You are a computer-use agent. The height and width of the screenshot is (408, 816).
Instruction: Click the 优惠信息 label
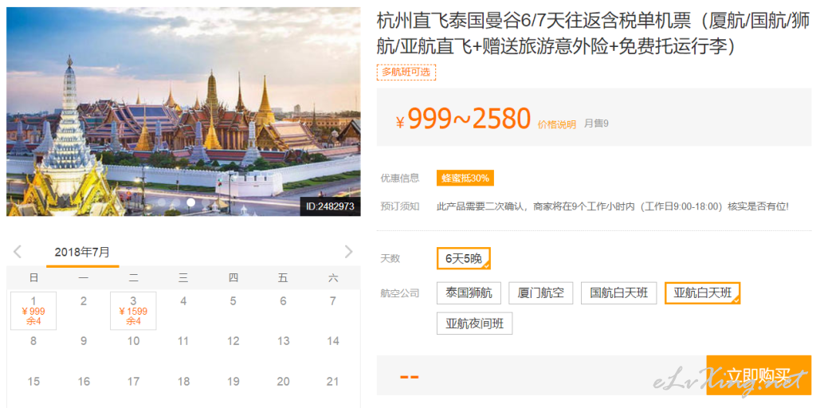click(400, 178)
